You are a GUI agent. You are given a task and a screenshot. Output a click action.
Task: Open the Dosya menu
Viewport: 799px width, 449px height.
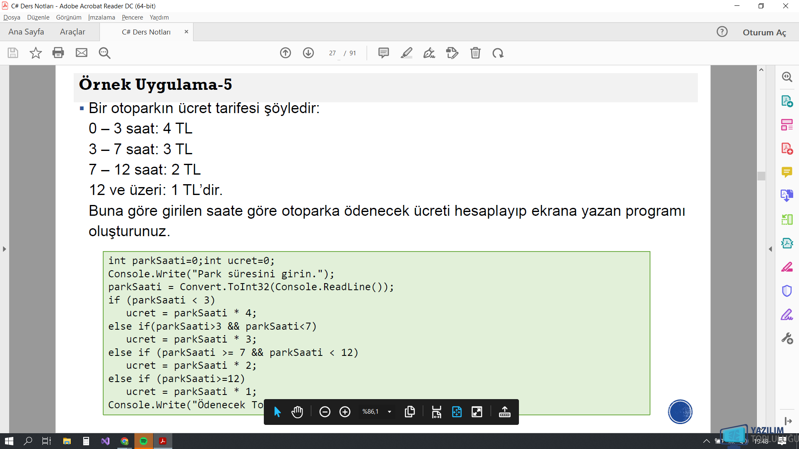coord(12,17)
